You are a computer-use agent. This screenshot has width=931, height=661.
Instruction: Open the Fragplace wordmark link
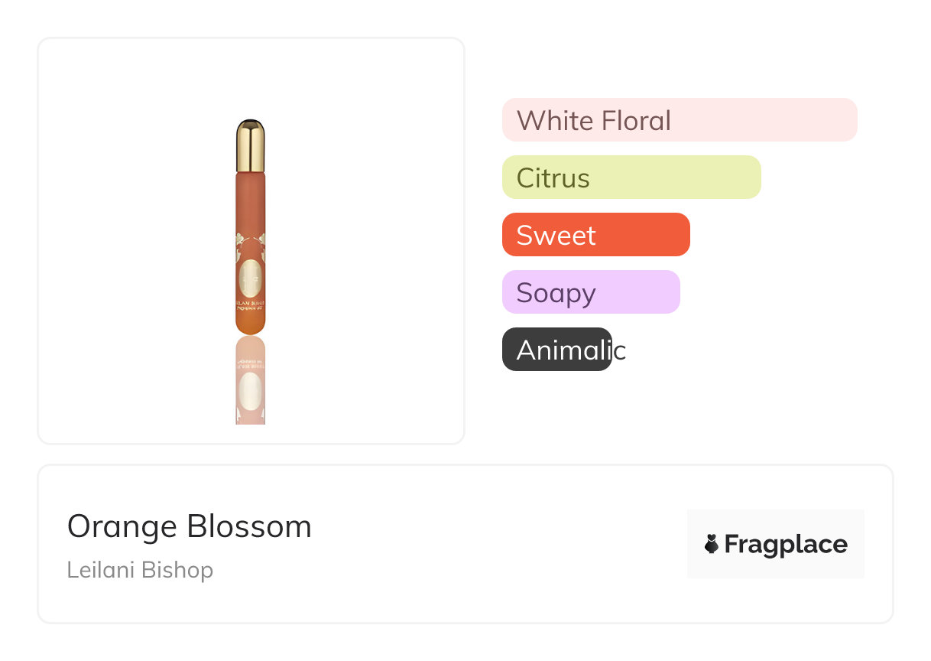786,544
